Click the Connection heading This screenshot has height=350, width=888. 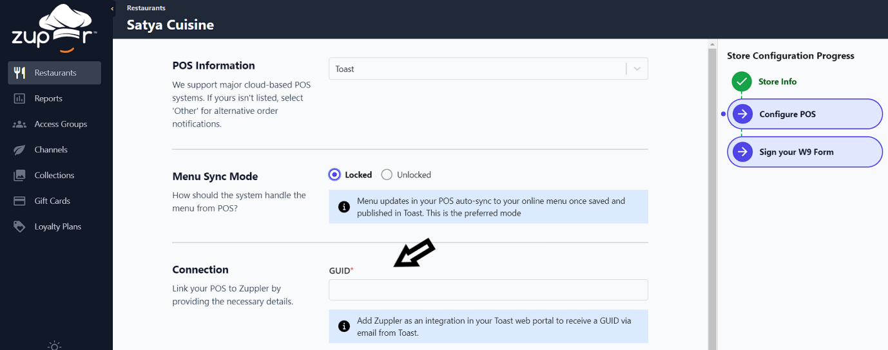tap(200, 270)
